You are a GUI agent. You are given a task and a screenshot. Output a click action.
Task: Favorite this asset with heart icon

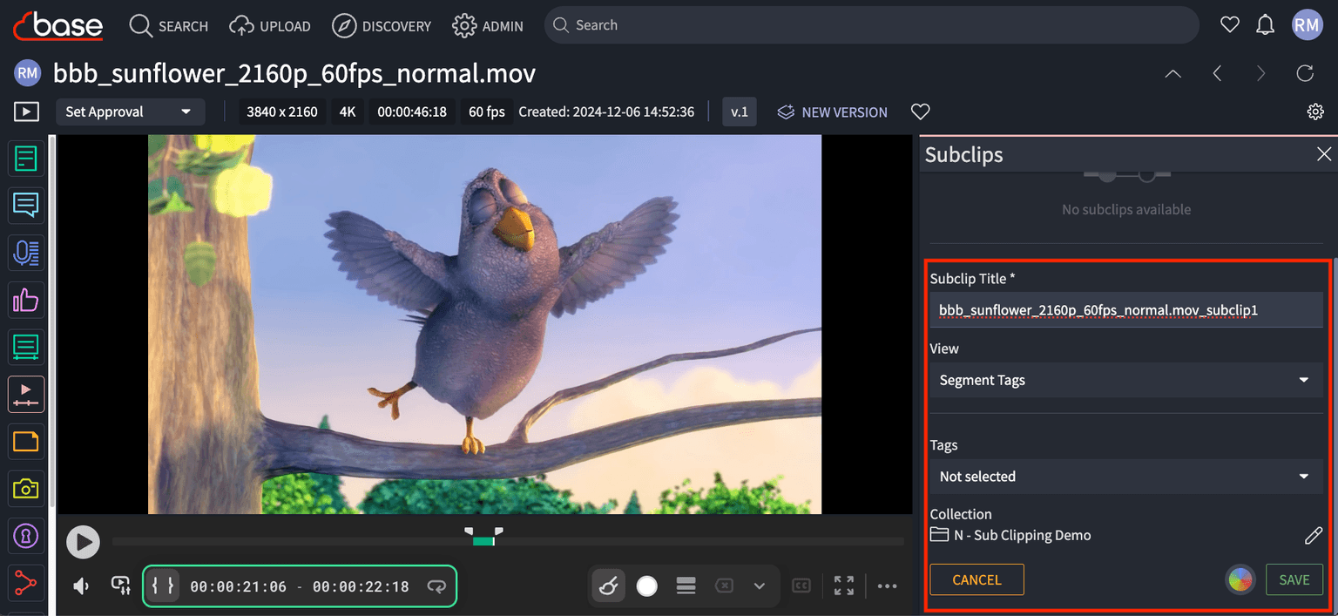coord(920,112)
